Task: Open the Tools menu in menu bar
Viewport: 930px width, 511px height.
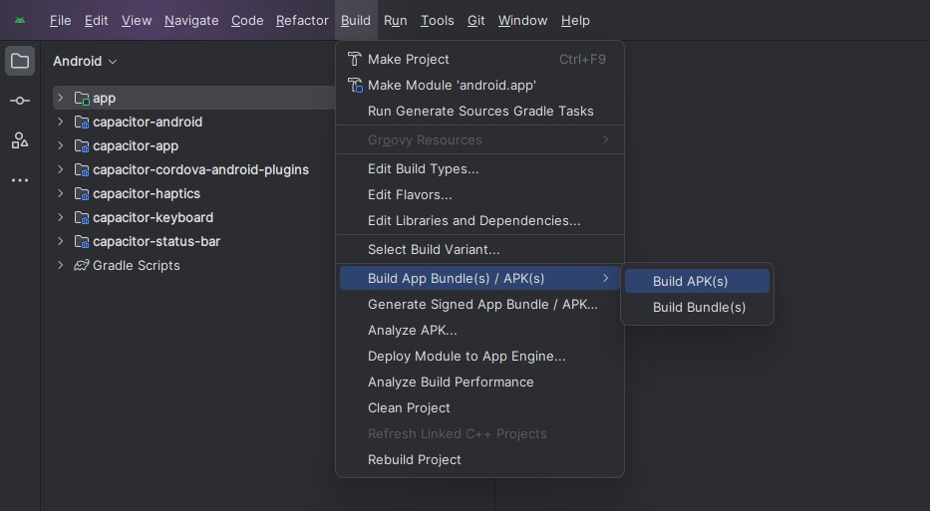Action: (437, 20)
